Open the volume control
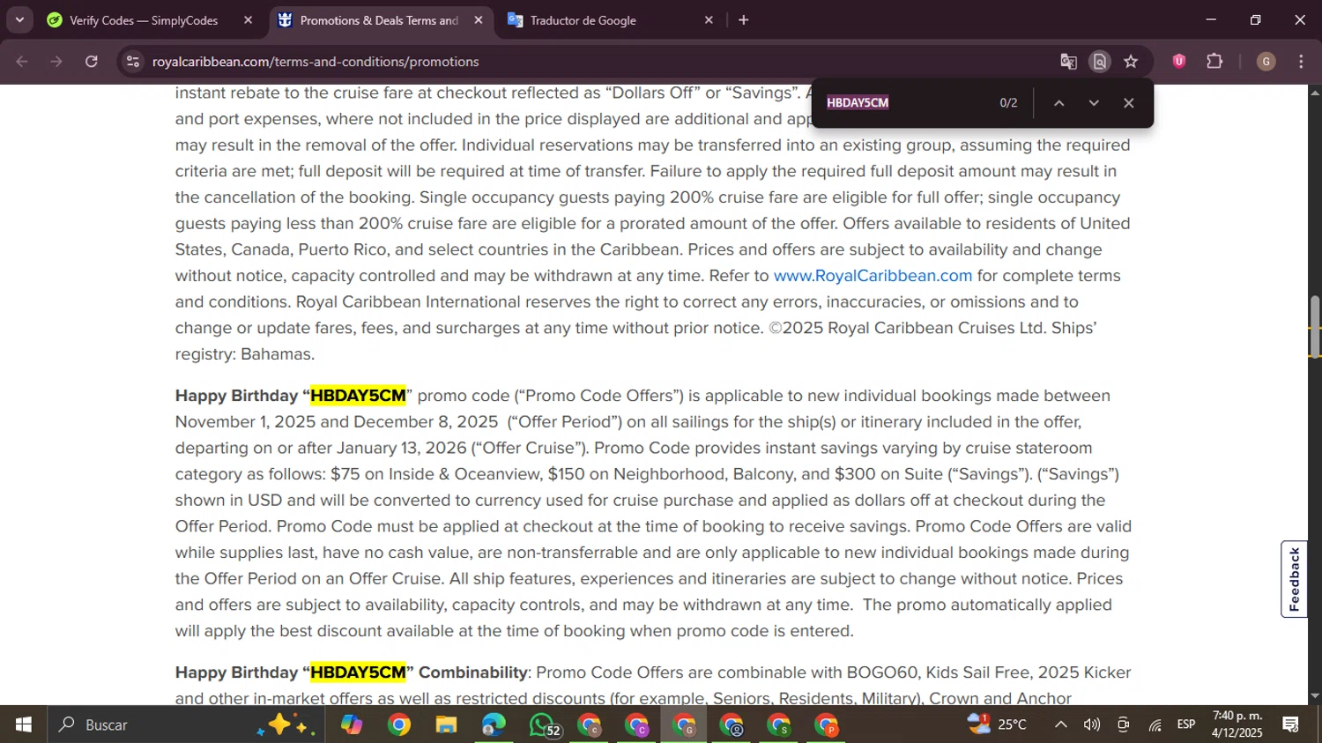1322x743 pixels. [x=1092, y=724]
